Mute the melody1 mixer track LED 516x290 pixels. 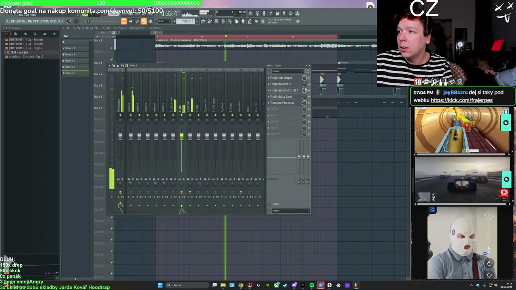tap(131, 115)
